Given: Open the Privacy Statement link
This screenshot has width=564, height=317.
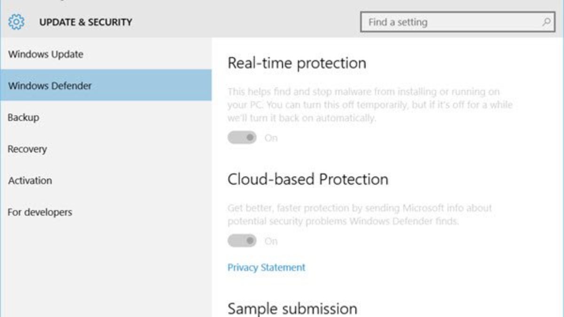Looking at the screenshot, I should [266, 267].
